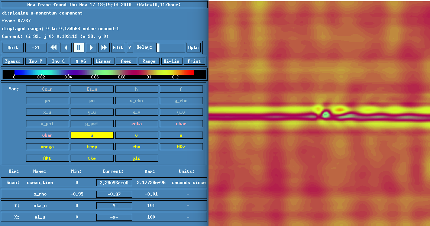This screenshot has width=430, height=226.
Task: Open help with the question mark button
Action: click(x=130, y=48)
